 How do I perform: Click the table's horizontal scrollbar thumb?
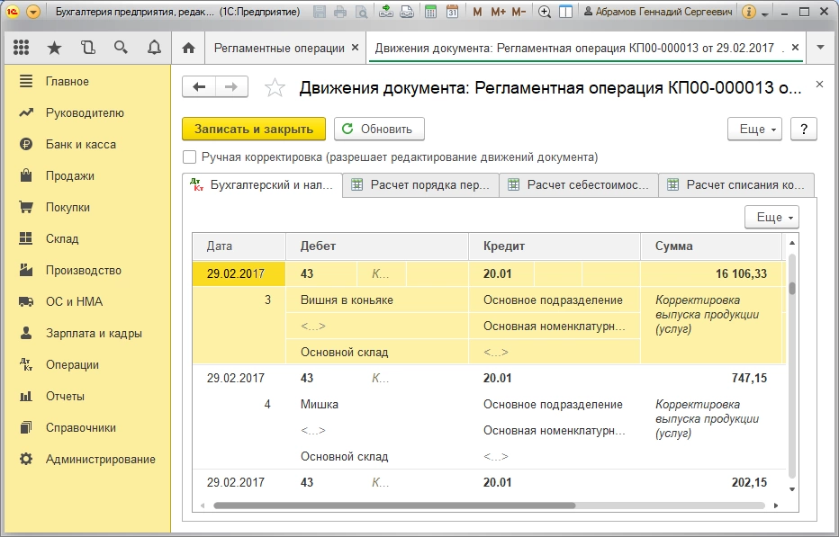(x=394, y=506)
